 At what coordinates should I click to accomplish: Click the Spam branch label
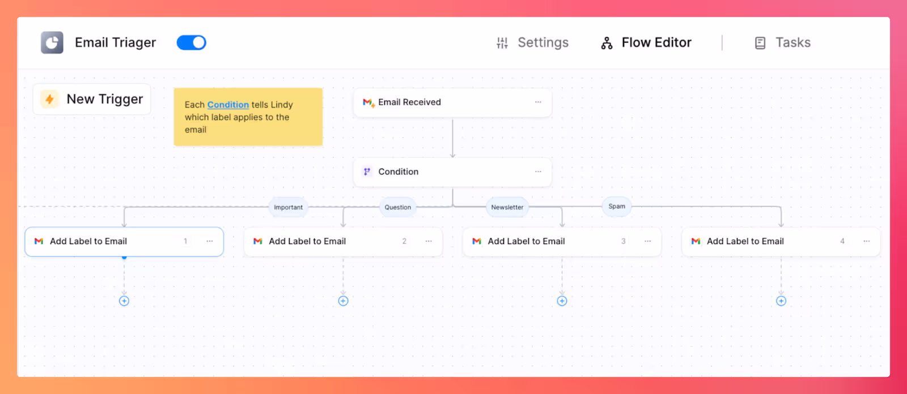click(617, 207)
